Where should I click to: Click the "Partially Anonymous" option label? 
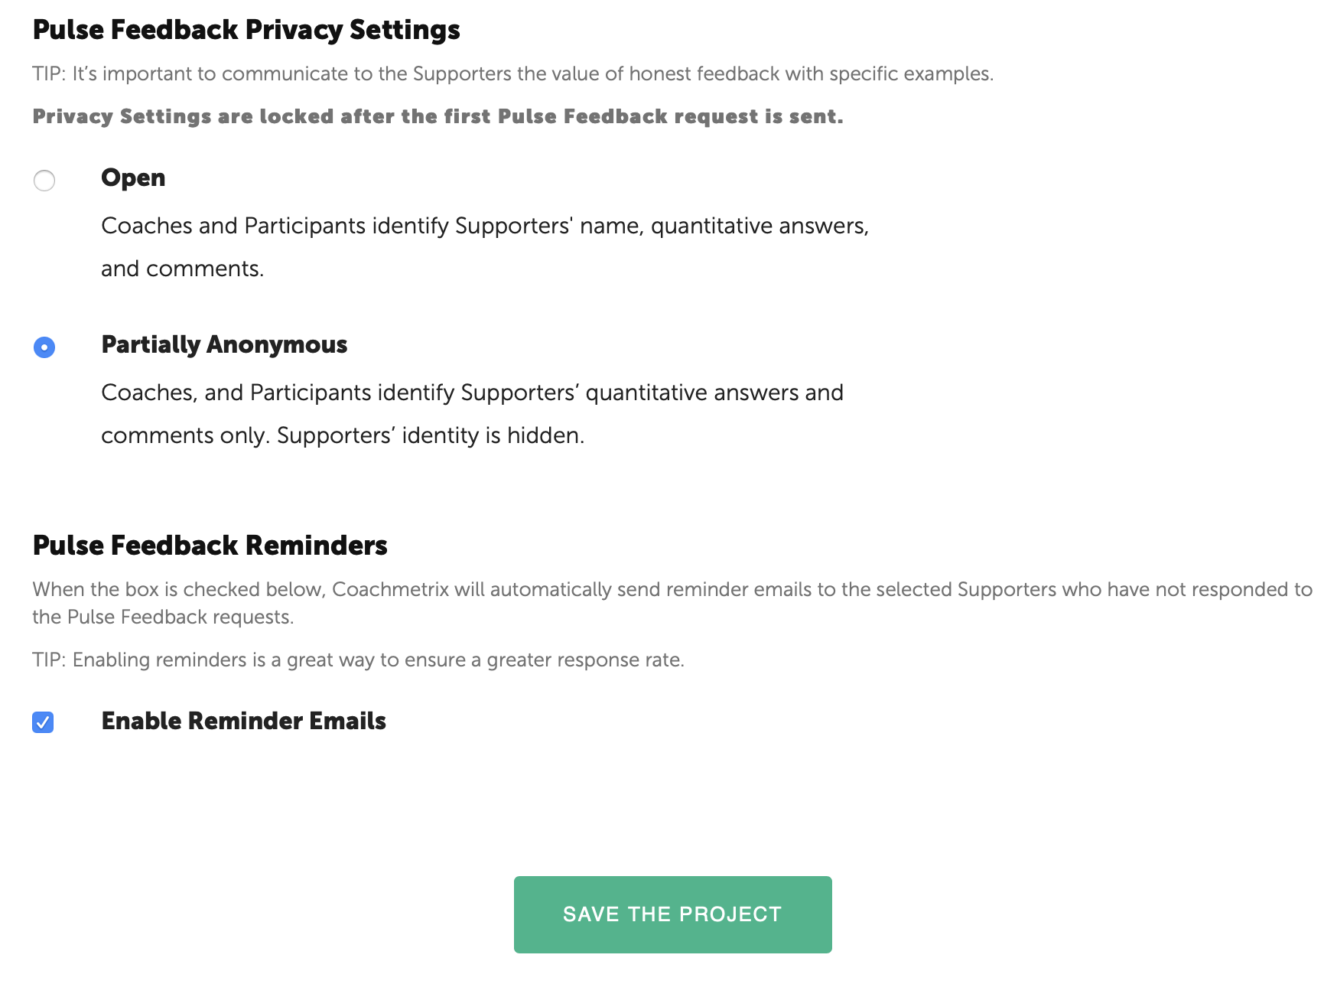tap(224, 344)
